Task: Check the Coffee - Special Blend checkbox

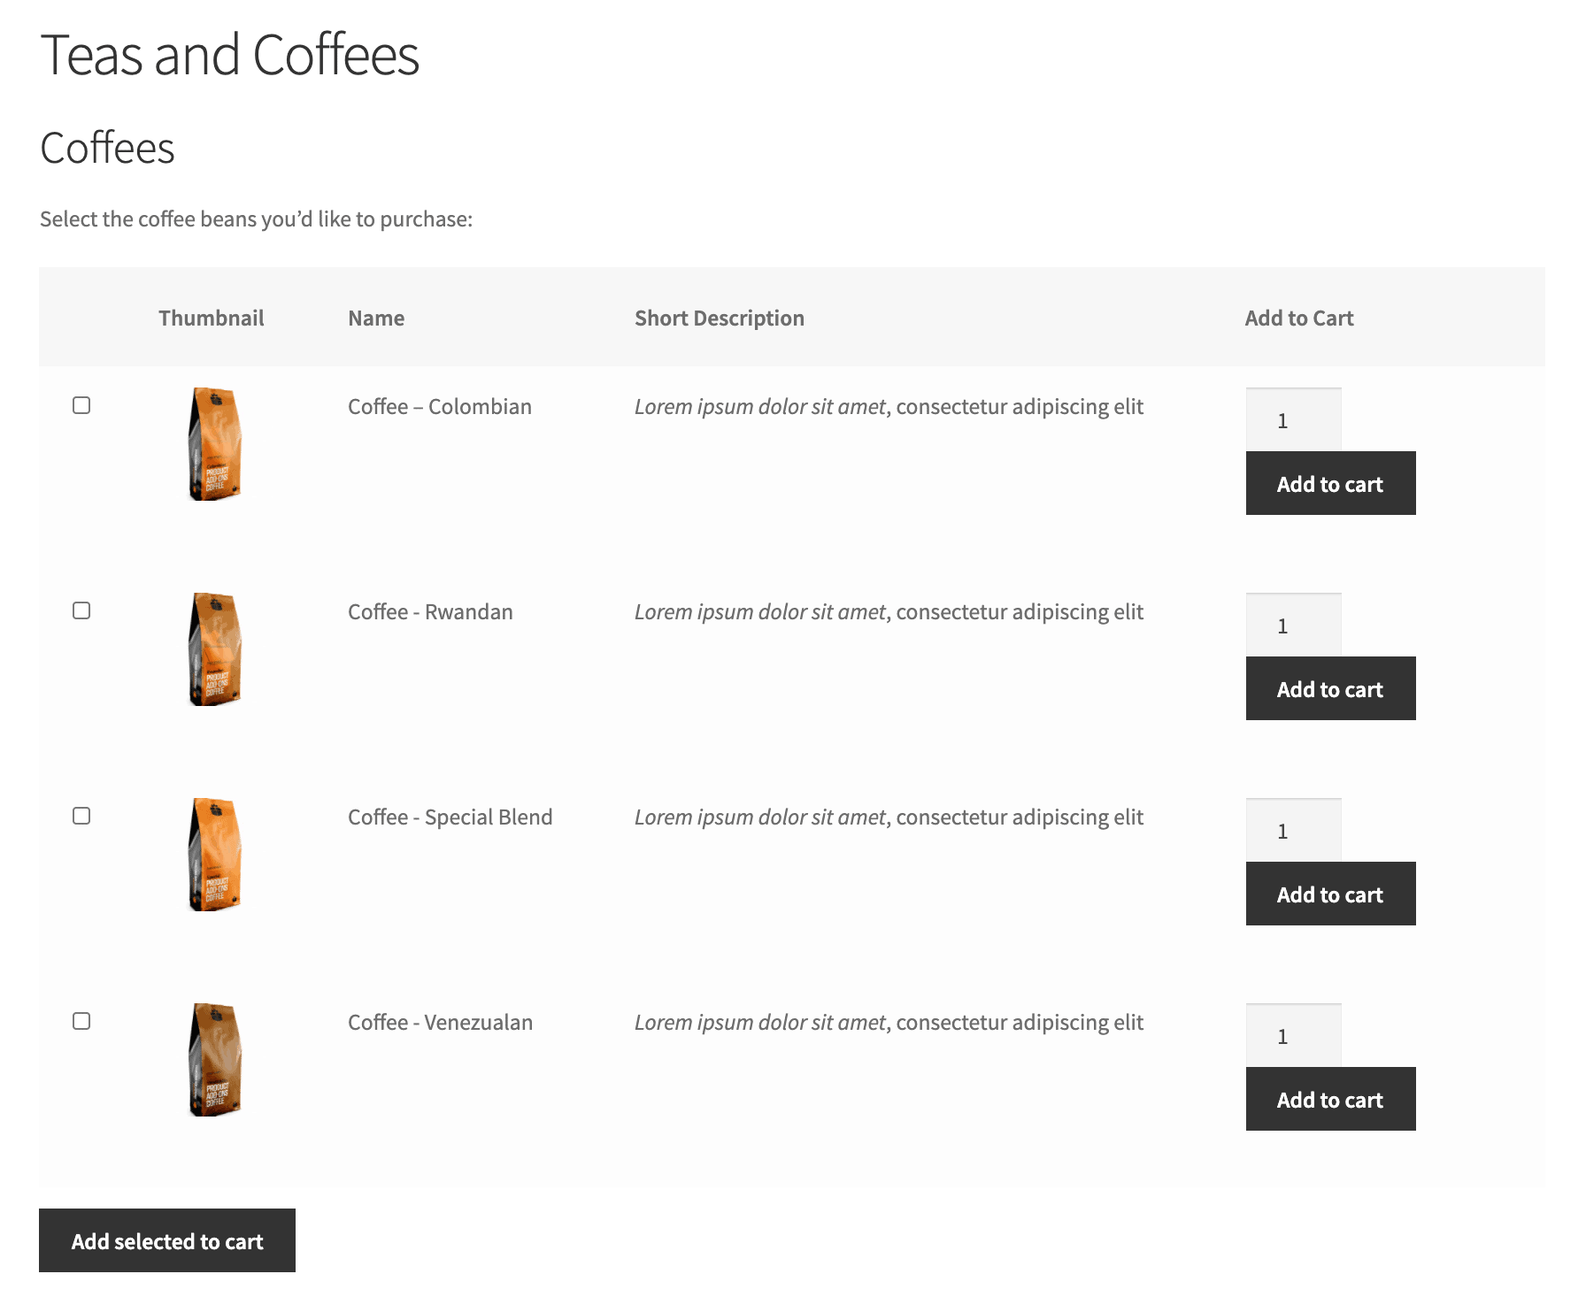Action: point(82,816)
